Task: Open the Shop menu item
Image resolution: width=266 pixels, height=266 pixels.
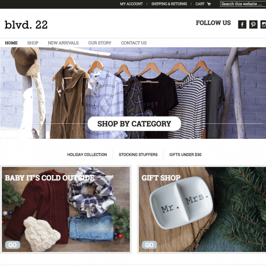Action: [x=33, y=43]
